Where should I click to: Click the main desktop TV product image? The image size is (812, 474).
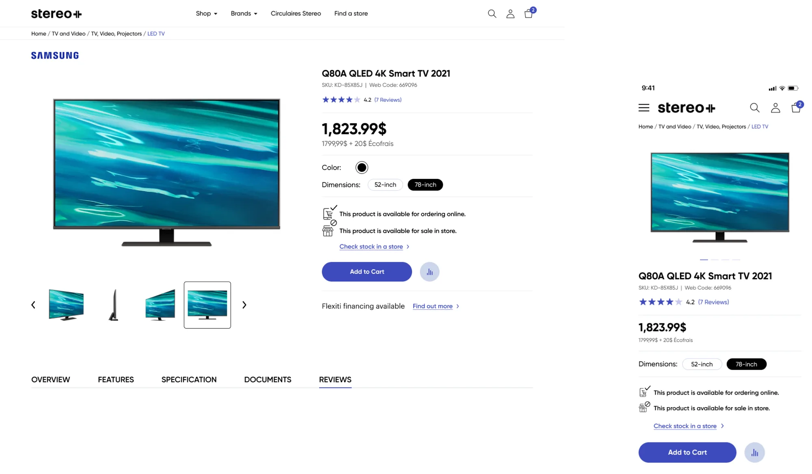tap(166, 172)
